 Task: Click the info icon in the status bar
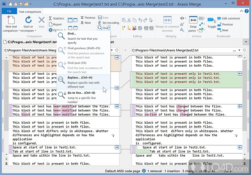(x=144, y=171)
